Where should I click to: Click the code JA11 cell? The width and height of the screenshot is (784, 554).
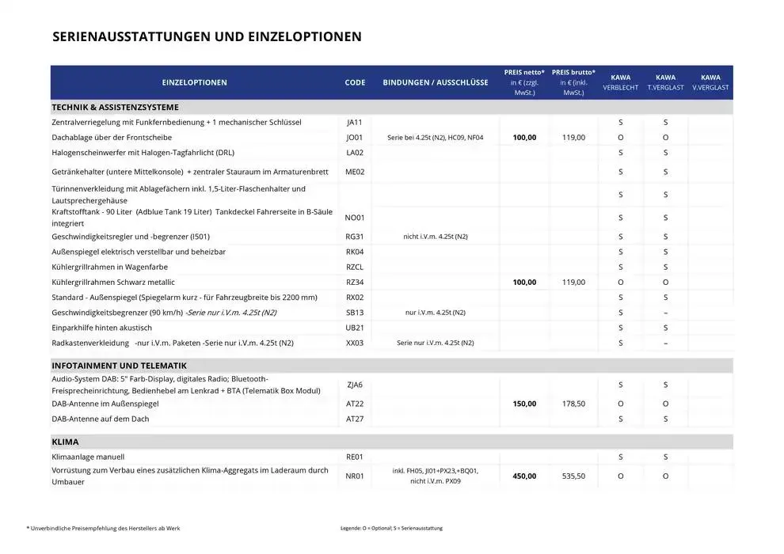[354, 122]
